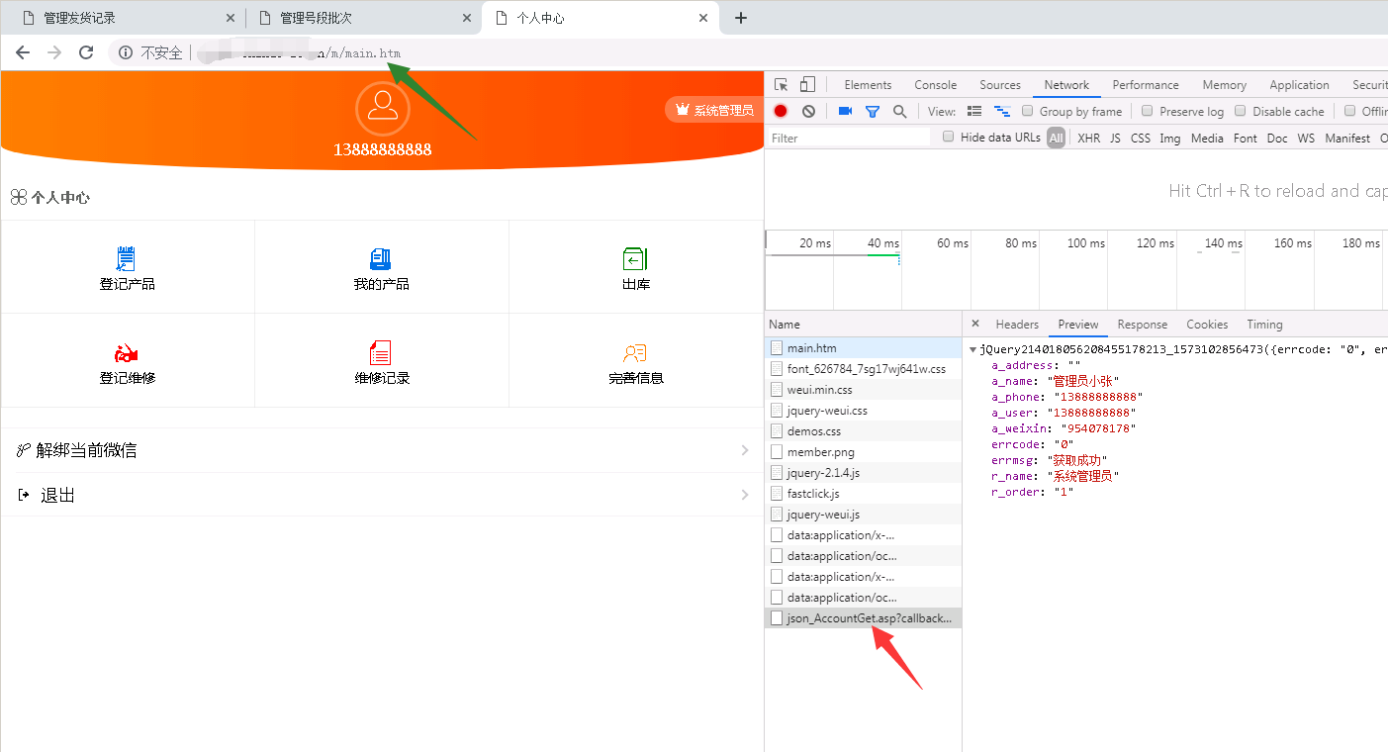
Task: Select the member.png request
Action: click(x=864, y=452)
